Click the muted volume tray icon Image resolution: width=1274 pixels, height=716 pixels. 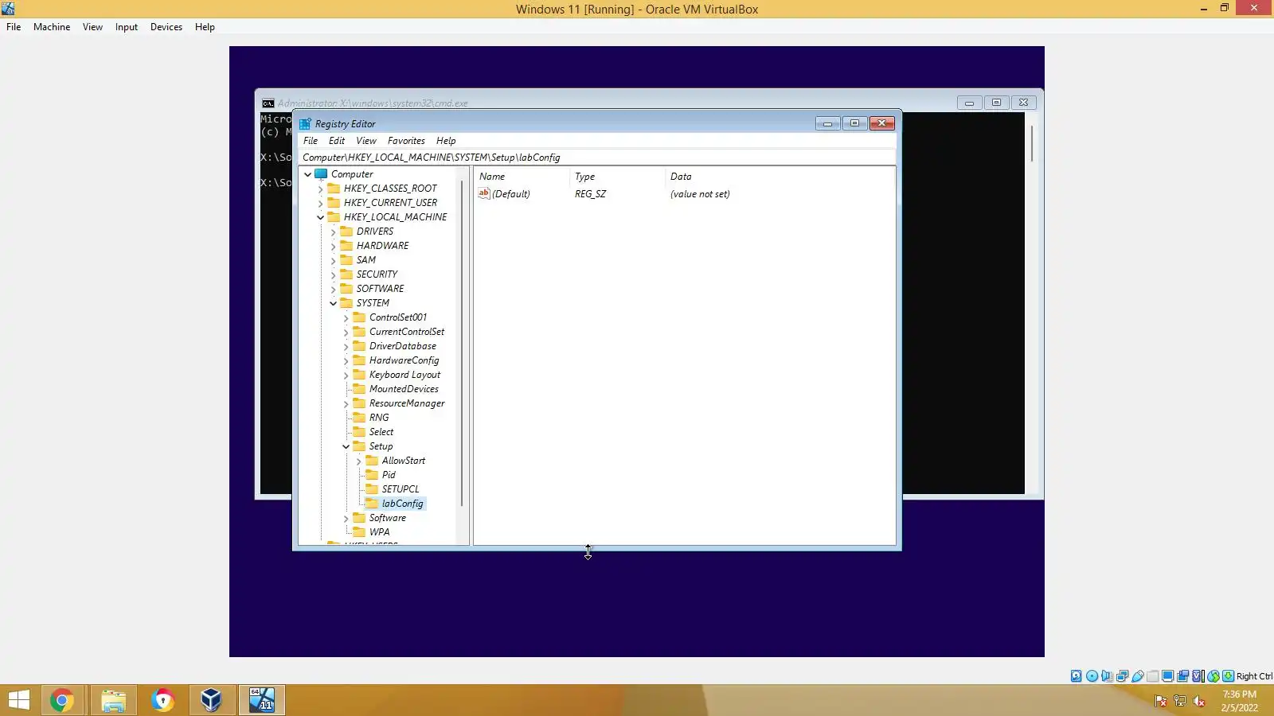pyautogui.click(x=1199, y=701)
